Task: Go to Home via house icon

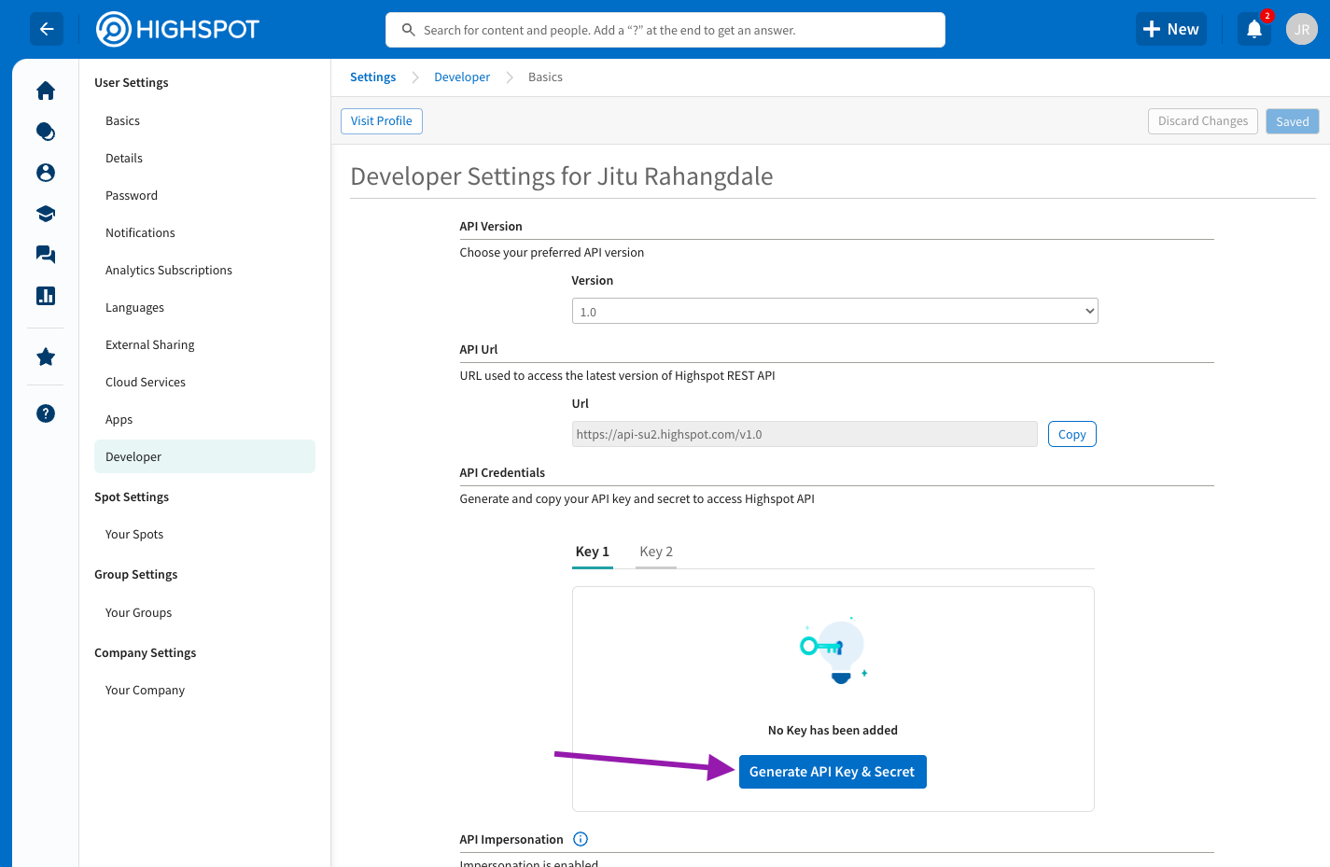Action: [x=46, y=91]
